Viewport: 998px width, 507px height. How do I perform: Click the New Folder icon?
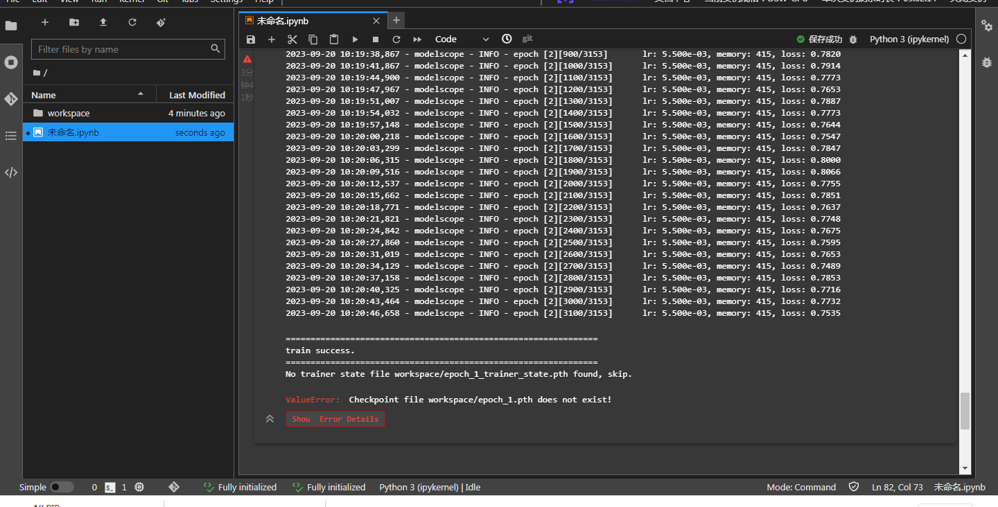pyautogui.click(x=74, y=22)
